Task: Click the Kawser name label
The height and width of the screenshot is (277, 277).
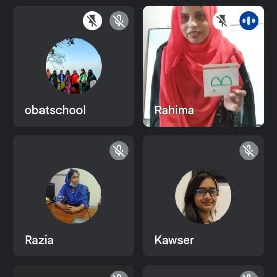Action: click(x=174, y=240)
